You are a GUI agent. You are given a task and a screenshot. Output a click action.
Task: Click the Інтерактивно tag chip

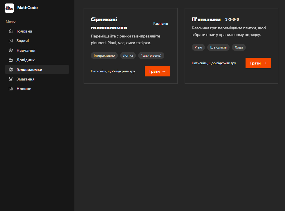(104, 56)
